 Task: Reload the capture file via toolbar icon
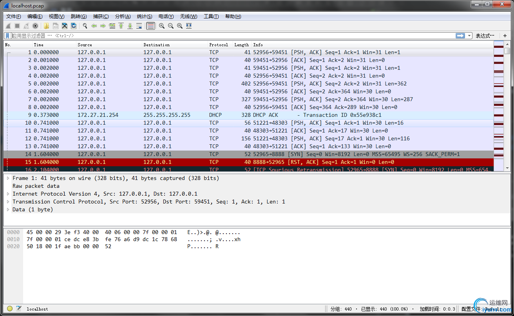coord(74,26)
